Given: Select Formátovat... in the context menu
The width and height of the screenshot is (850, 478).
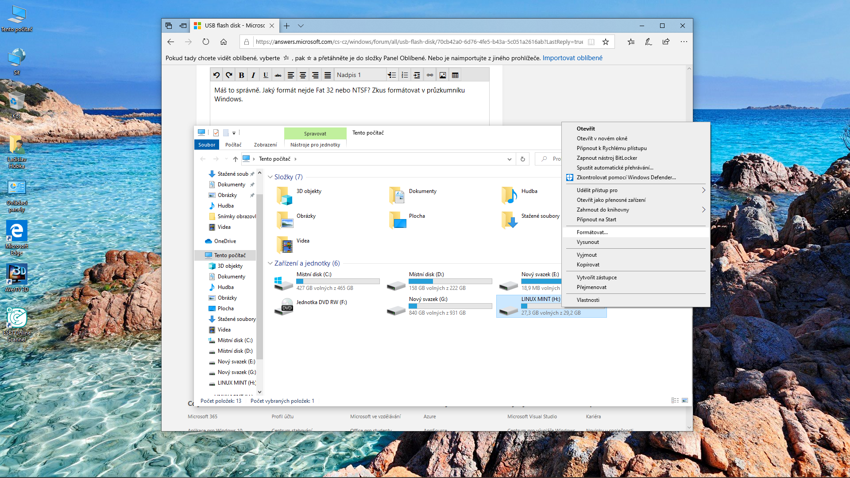Looking at the screenshot, I should [x=592, y=232].
